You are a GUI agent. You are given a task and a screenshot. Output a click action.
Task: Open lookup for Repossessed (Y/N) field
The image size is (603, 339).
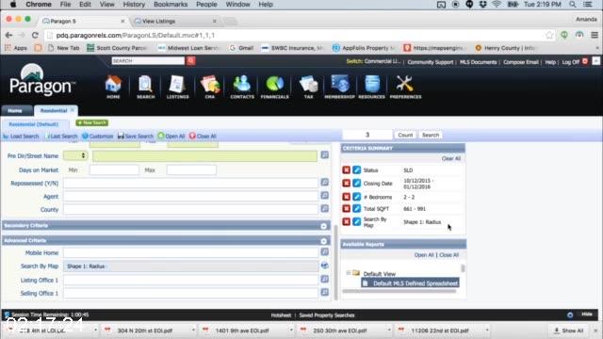click(x=324, y=182)
